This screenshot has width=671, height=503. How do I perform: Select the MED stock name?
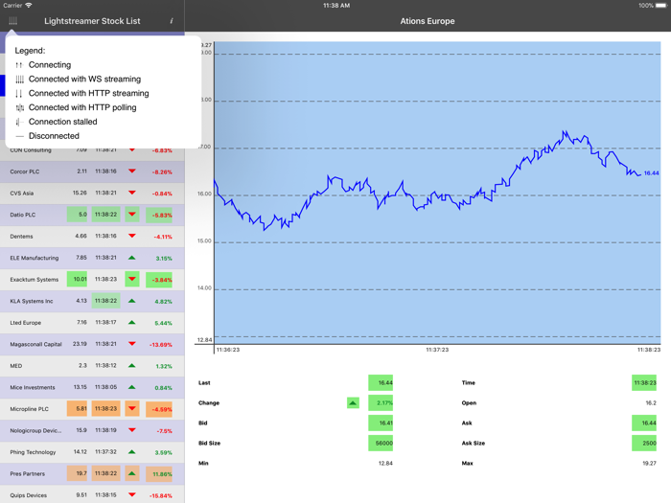(x=16, y=366)
